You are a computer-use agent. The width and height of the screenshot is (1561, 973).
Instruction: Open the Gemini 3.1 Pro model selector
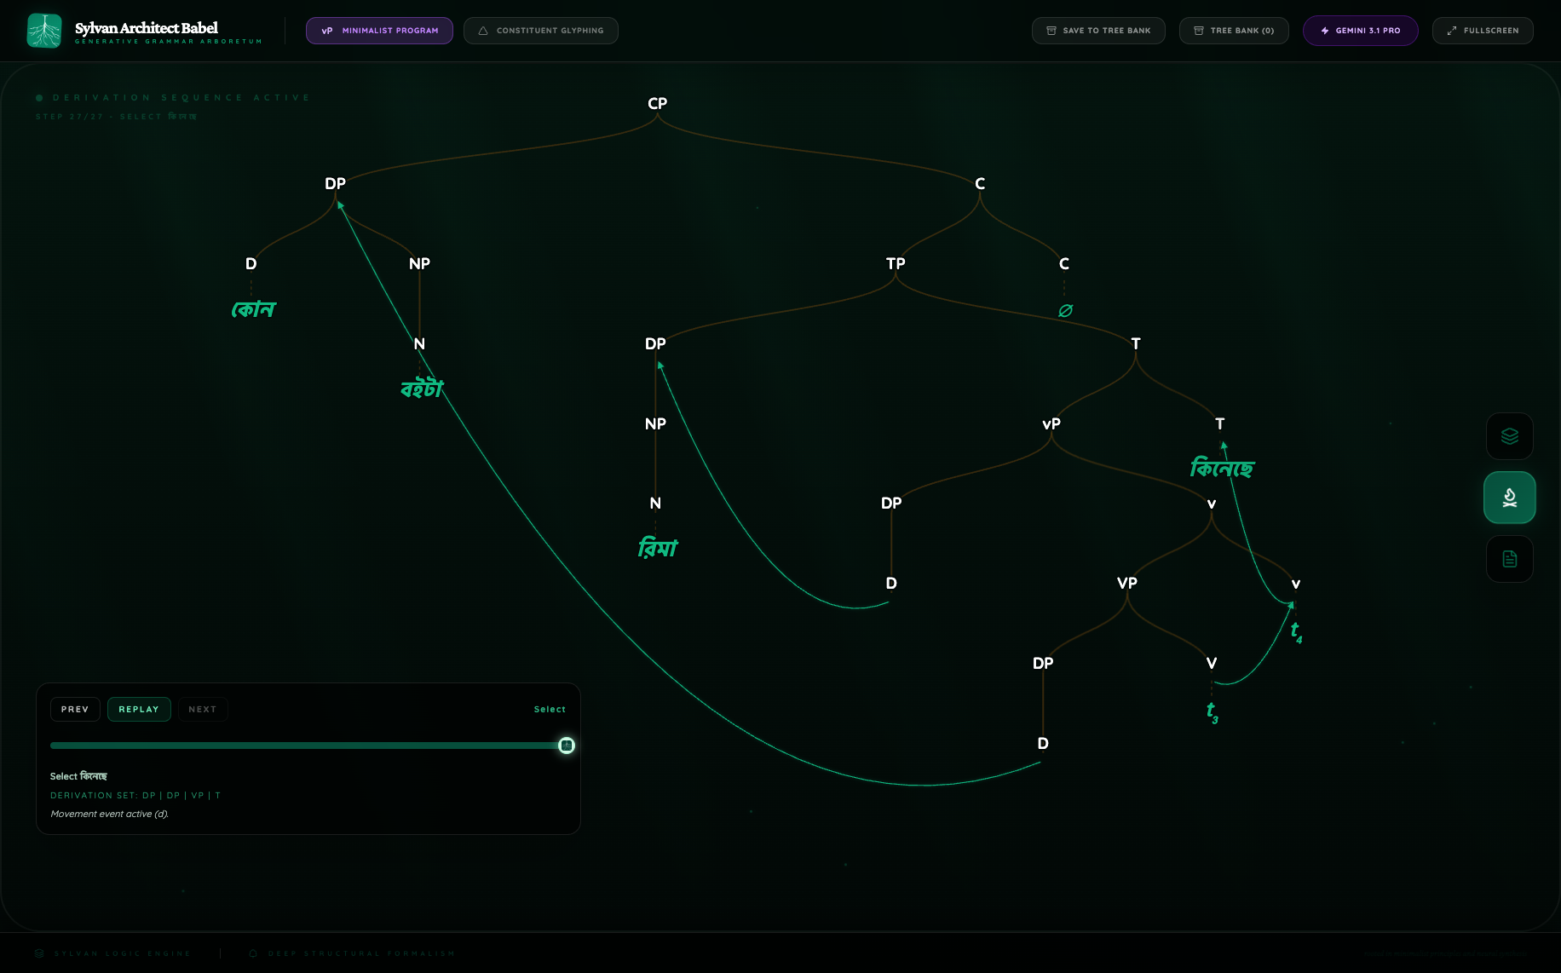pyautogui.click(x=1360, y=31)
